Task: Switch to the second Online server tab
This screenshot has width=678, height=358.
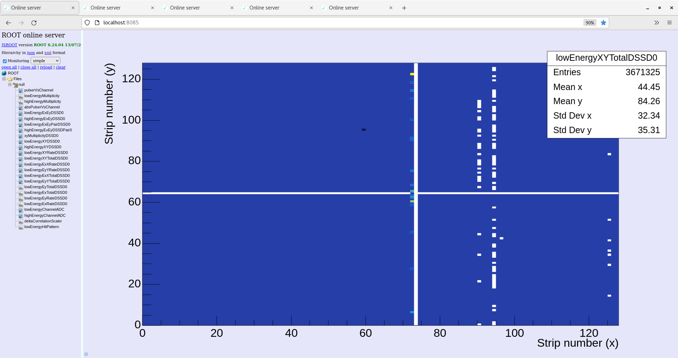Action: (119, 8)
